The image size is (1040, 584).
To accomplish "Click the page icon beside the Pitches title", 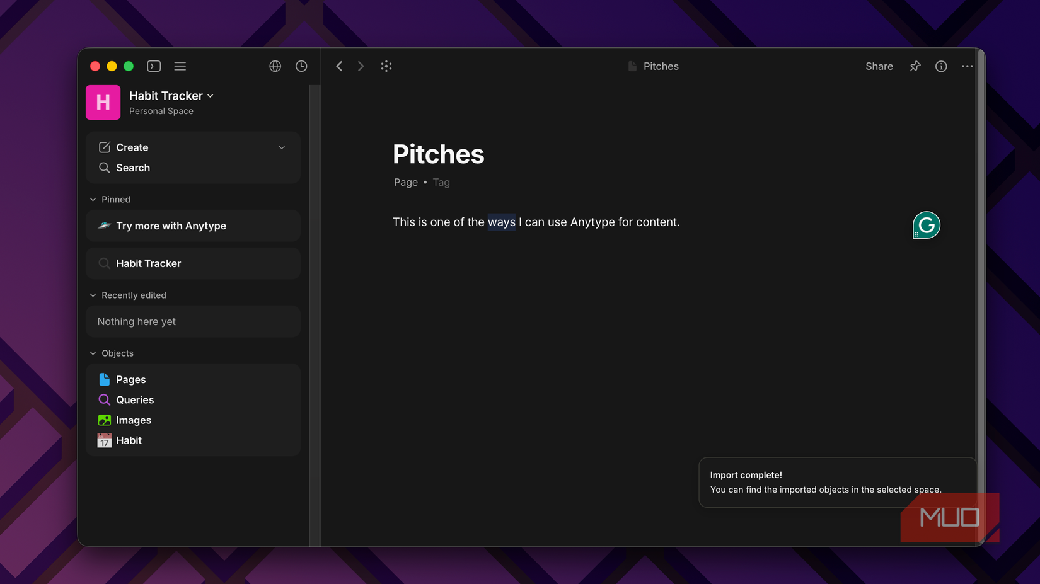I will [632, 66].
